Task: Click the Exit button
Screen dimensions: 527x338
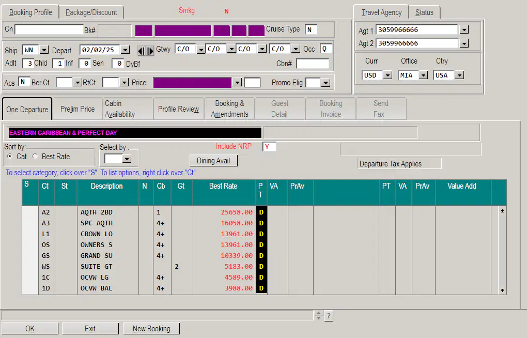Action: [90, 329]
